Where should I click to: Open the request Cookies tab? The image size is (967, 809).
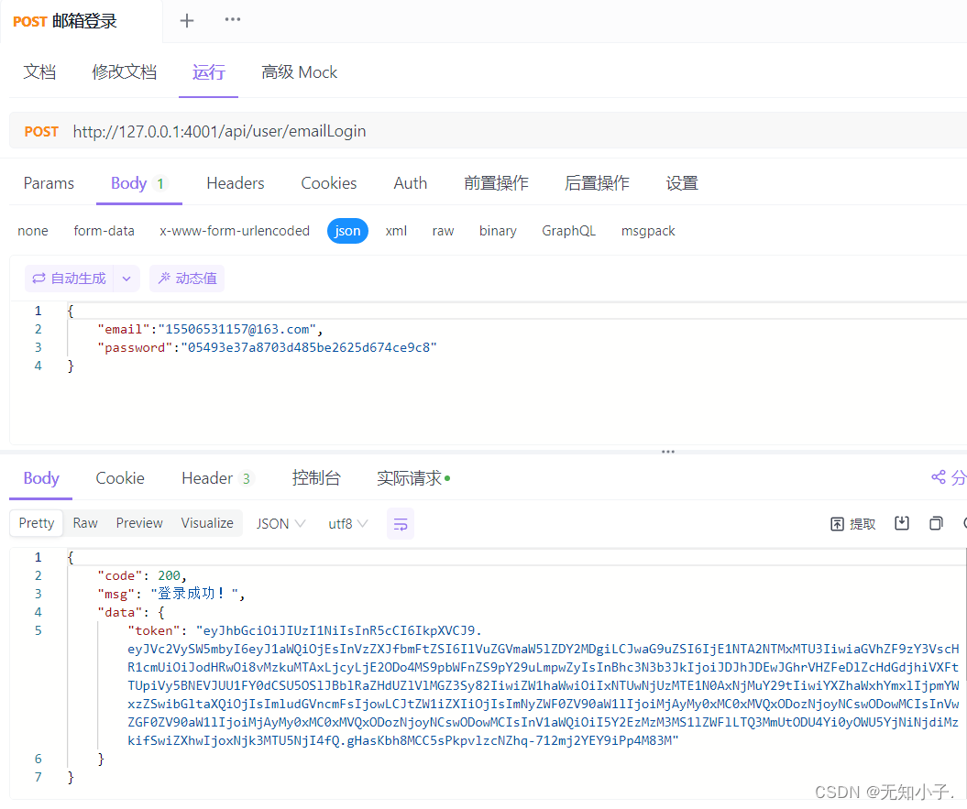click(x=329, y=183)
